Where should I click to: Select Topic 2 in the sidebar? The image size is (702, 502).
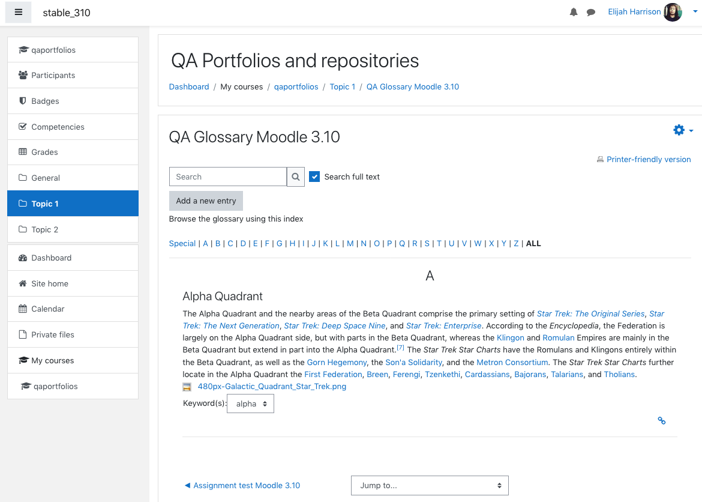point(73,229)
